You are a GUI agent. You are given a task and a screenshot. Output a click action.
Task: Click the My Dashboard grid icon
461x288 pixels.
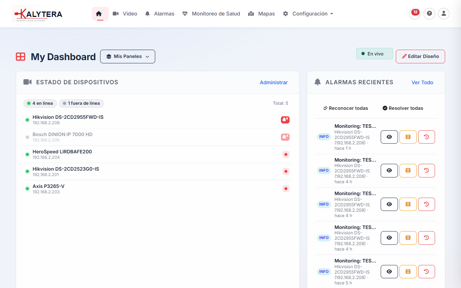coord(21,57)
